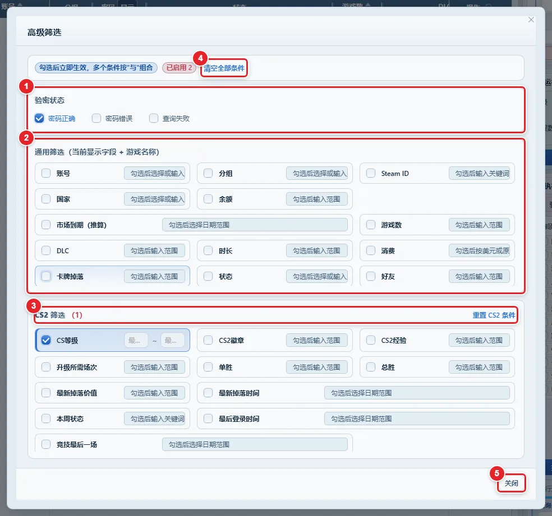Screen dimensions: 552x516
Task: Click the 关闭 button
Action: tap(511, 484)
